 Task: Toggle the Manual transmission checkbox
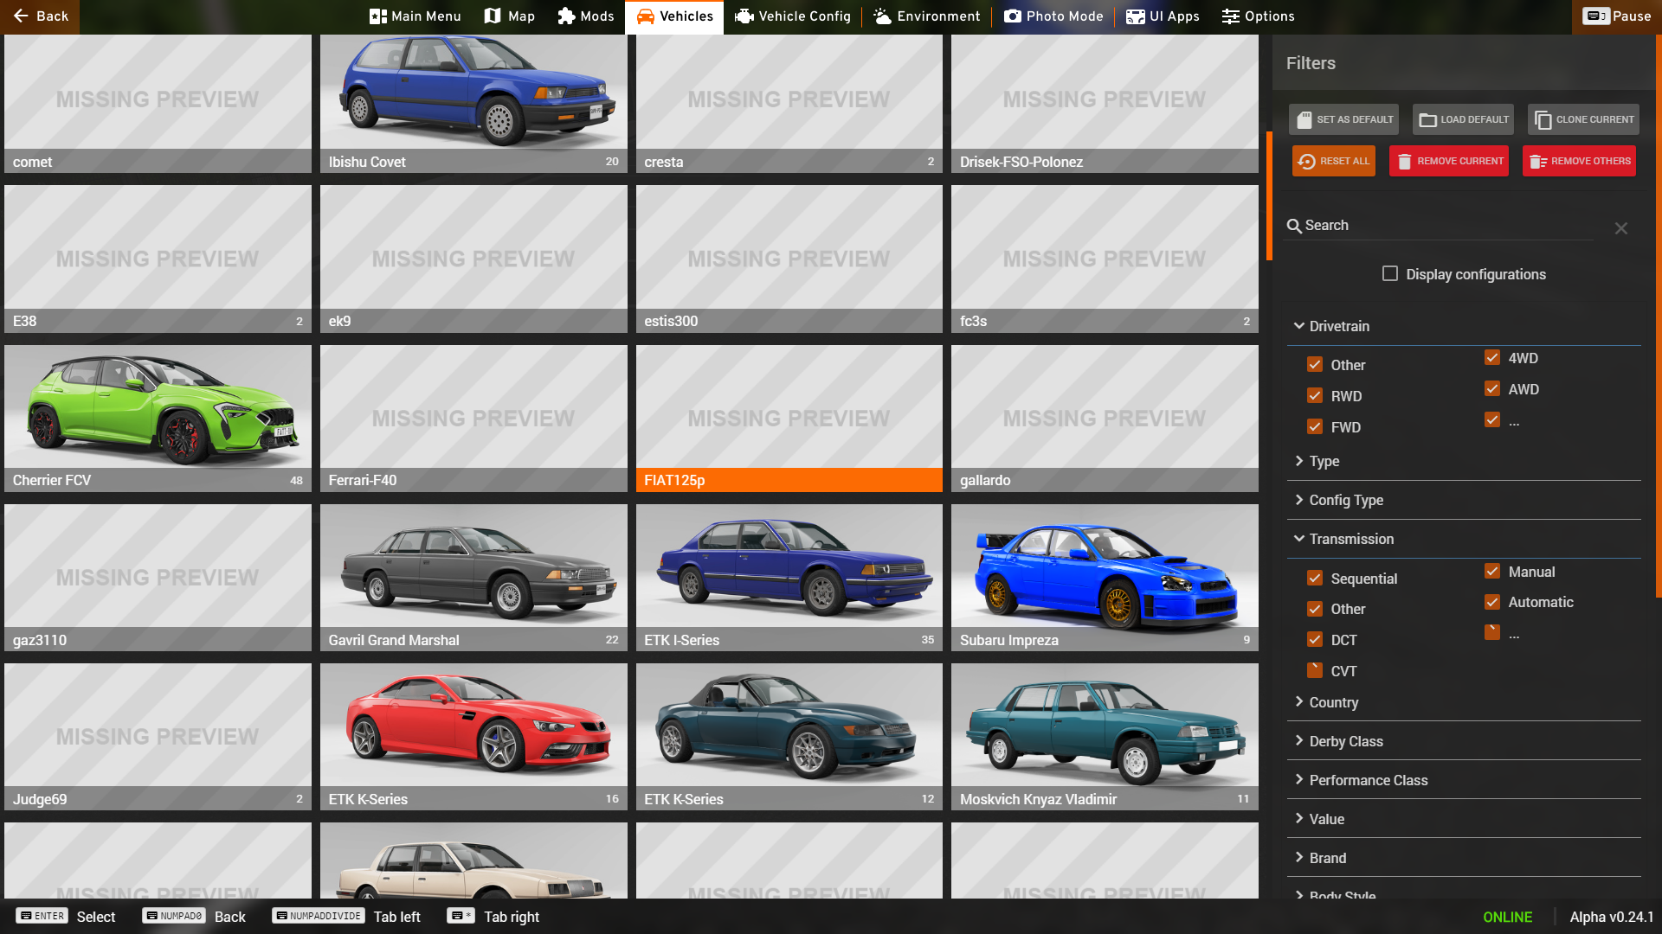pos(1492,571)
